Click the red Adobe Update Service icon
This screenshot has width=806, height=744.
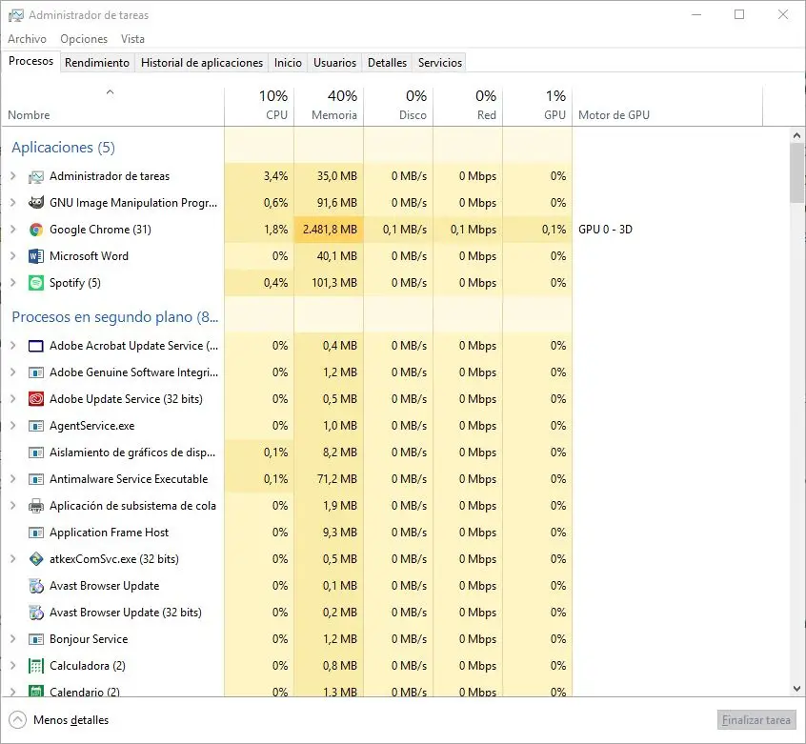coord(36,399)
